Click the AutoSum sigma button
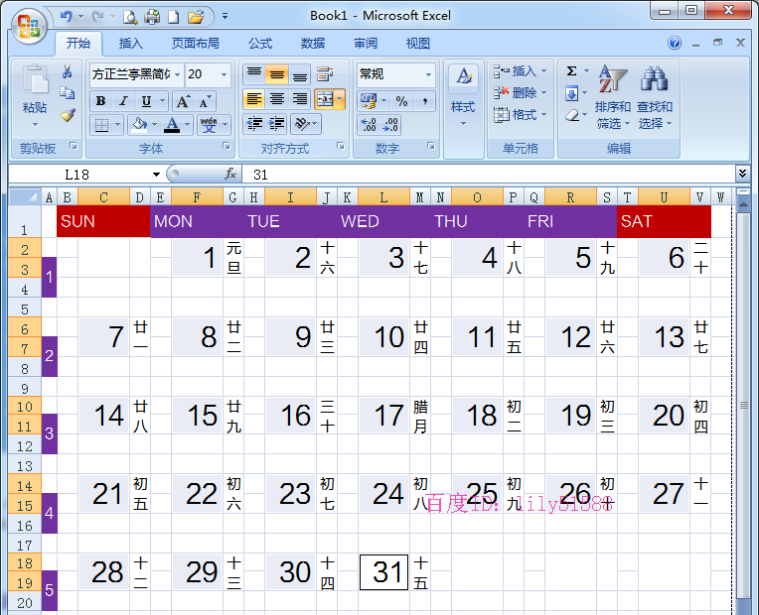Screen dimensions: 759x615 point(571,71)
